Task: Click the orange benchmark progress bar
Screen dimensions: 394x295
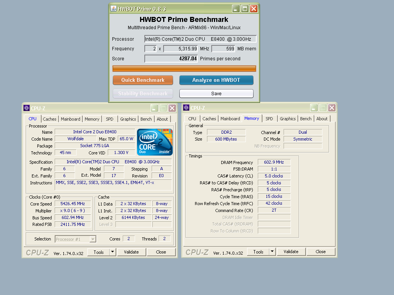Action: [x=184, y=68]
